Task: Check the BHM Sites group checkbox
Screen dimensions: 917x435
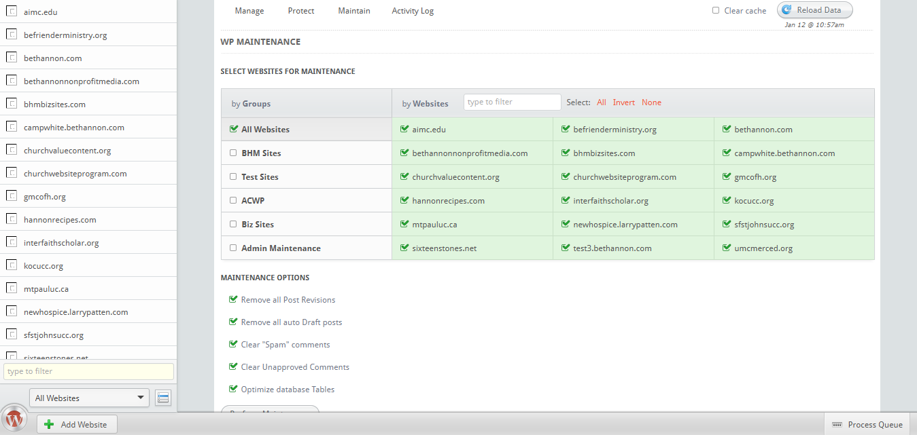Action: click(233, 153)
